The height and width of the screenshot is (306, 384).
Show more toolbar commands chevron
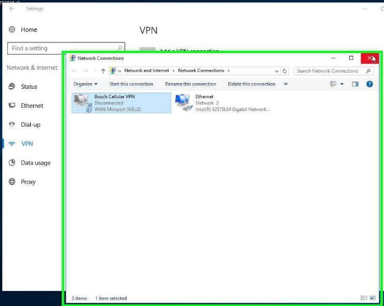[x=285, y=84]
